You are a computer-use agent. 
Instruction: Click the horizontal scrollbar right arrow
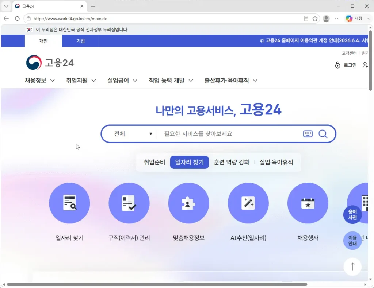click(x=365, y=284)
